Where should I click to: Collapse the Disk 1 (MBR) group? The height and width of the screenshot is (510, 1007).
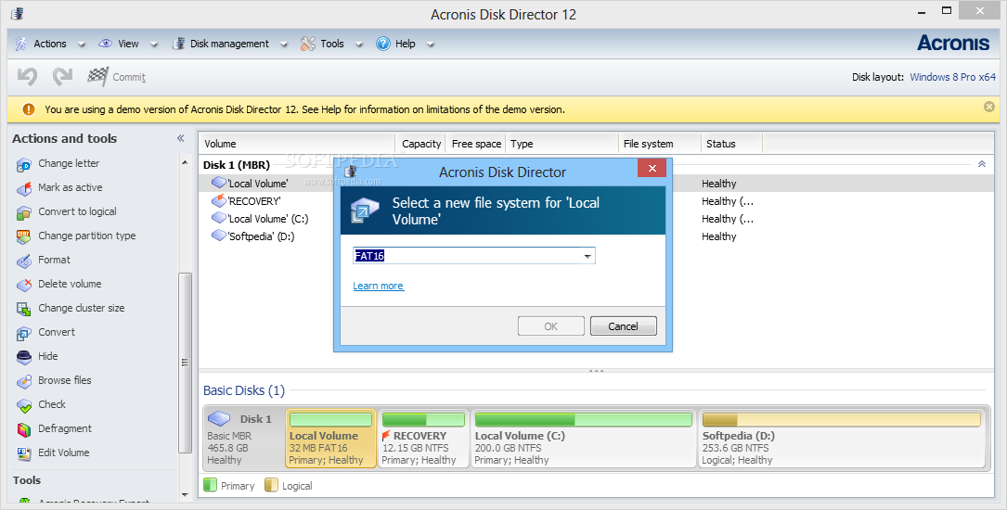pos(981,164)
